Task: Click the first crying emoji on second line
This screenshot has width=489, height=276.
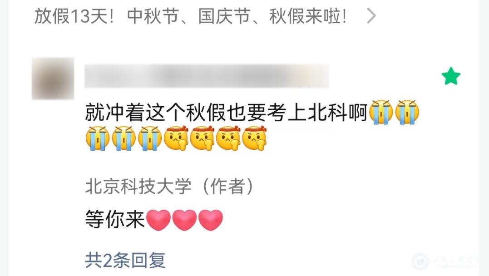Action: (x=98, y=138)
